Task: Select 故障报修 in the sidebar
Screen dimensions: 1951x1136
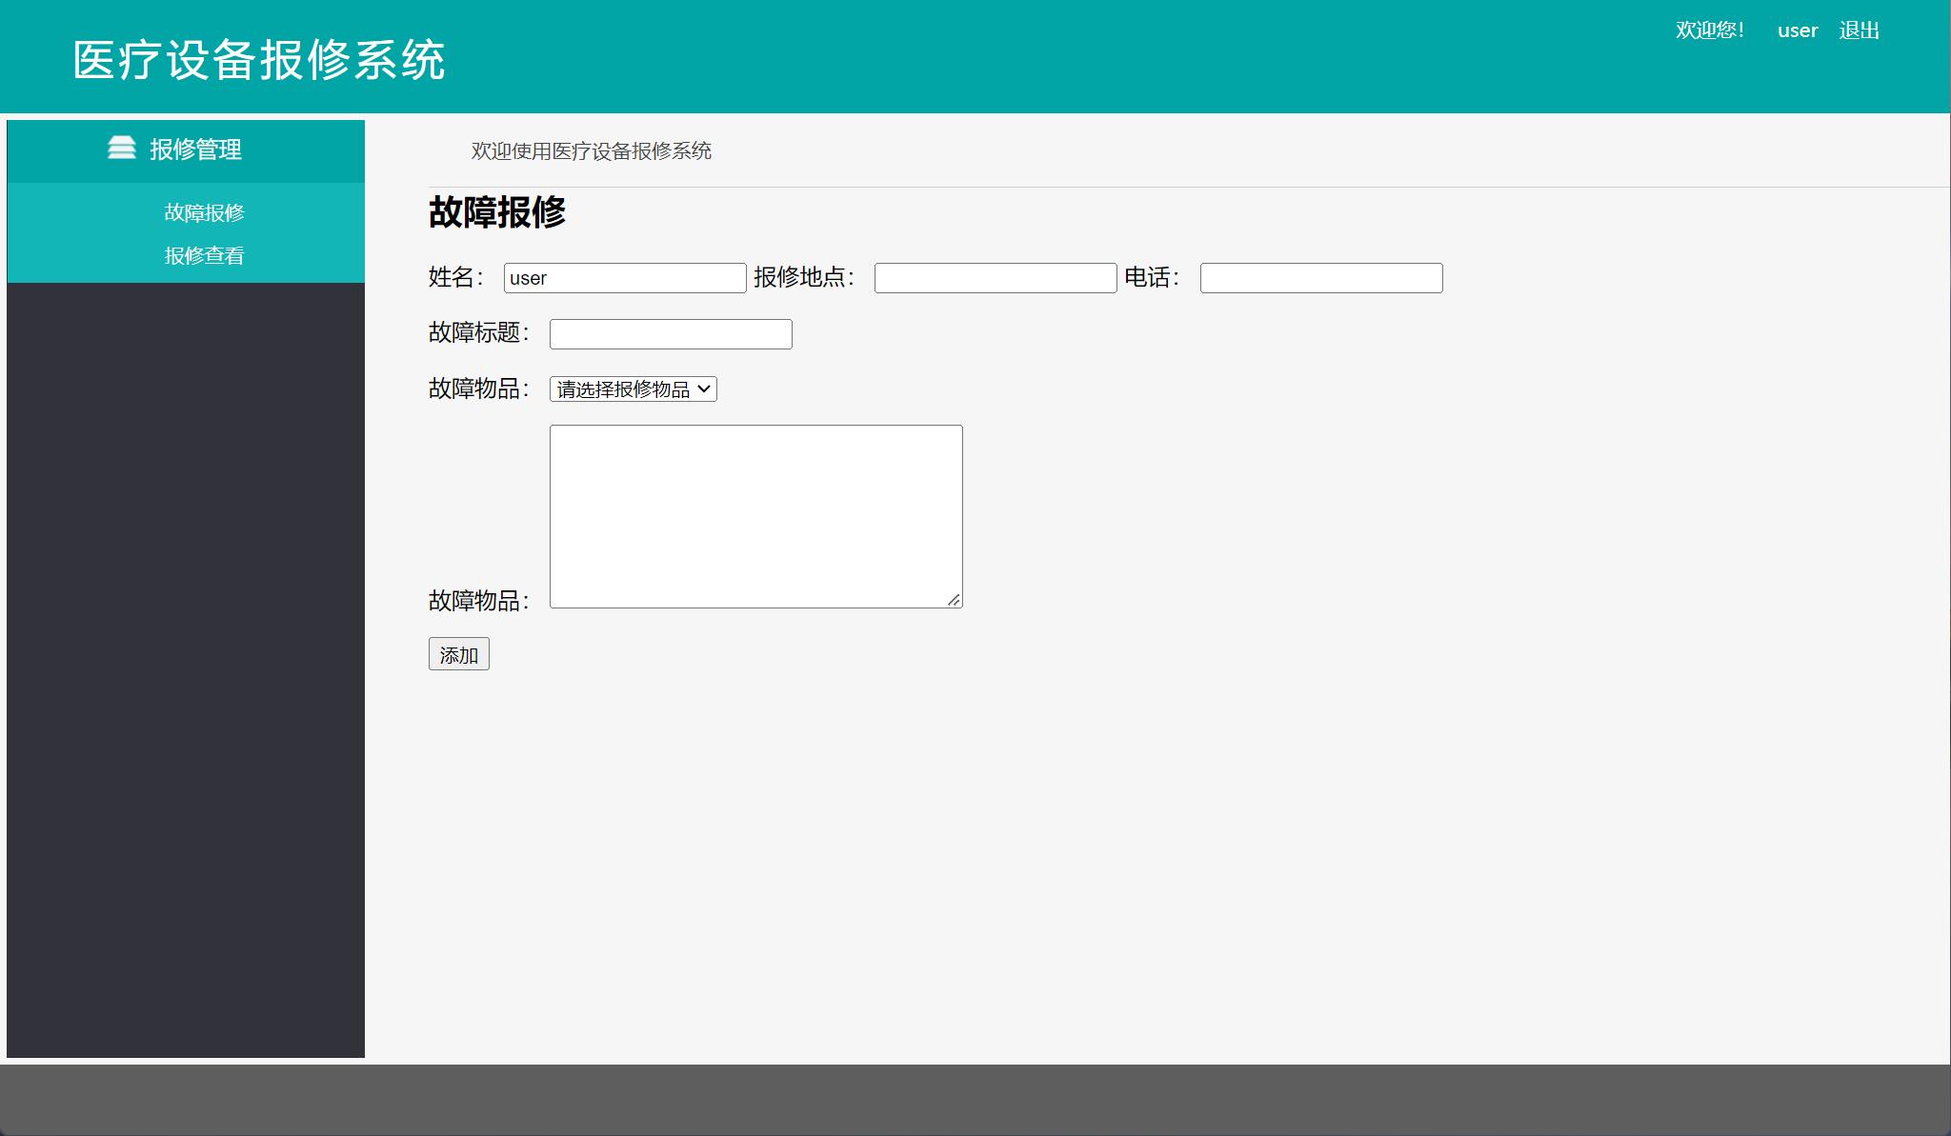Action: click(x=204, y=213)
